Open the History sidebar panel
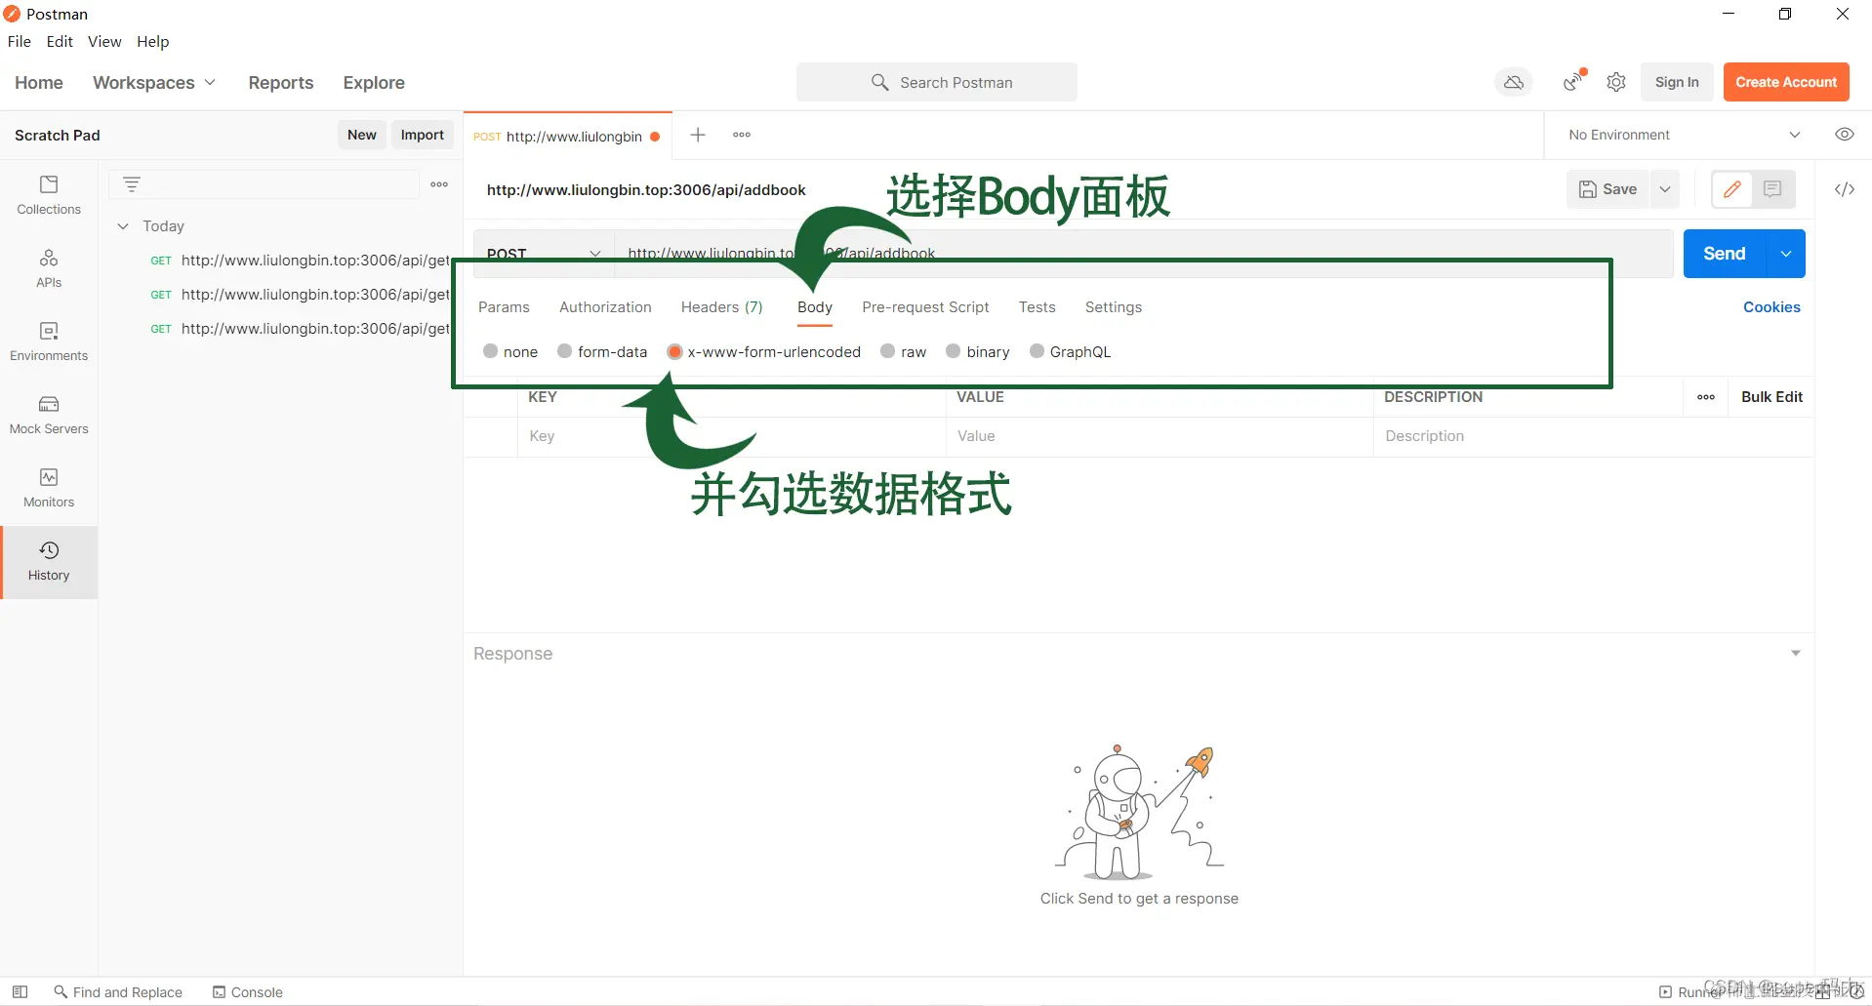The image size is (1872, 1006). pos(49,562)
